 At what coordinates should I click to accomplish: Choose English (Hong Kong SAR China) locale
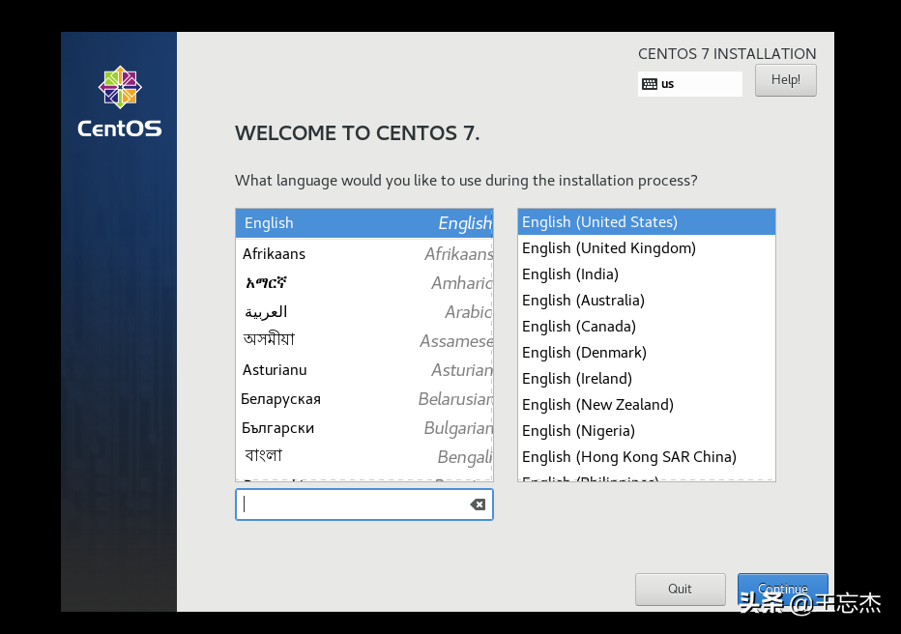(647, 457)
